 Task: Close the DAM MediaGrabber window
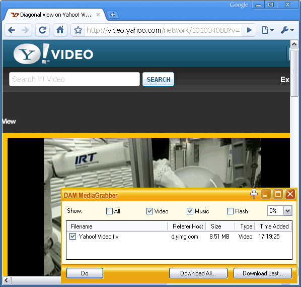pos(290,194)
